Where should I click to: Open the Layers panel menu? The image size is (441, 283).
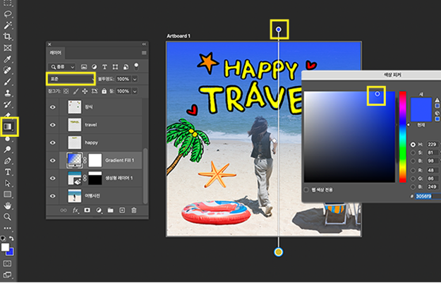point(144,53)
